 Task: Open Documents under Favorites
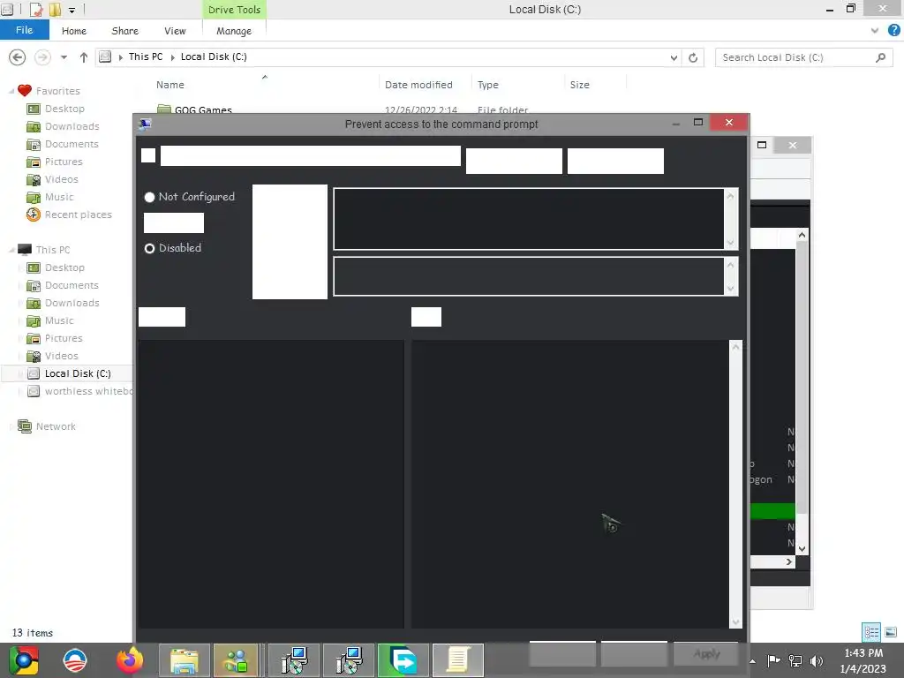72,144
